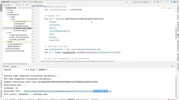Click AlgoSample breadcrumb in navigation bar

click(6, 2)
